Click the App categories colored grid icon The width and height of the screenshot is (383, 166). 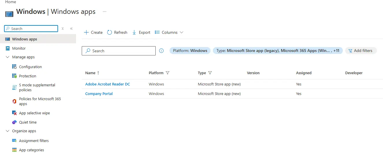pyautogui.click(x=14, y=150)
